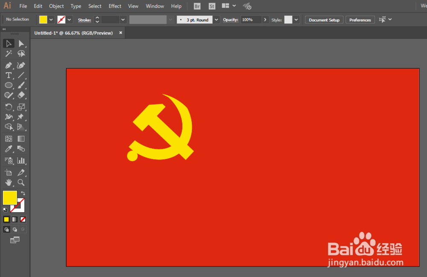Select the Puppet Warp pin tool
Image resolution: width=427 pixels, height=277 pixels.
pos(21,117)
